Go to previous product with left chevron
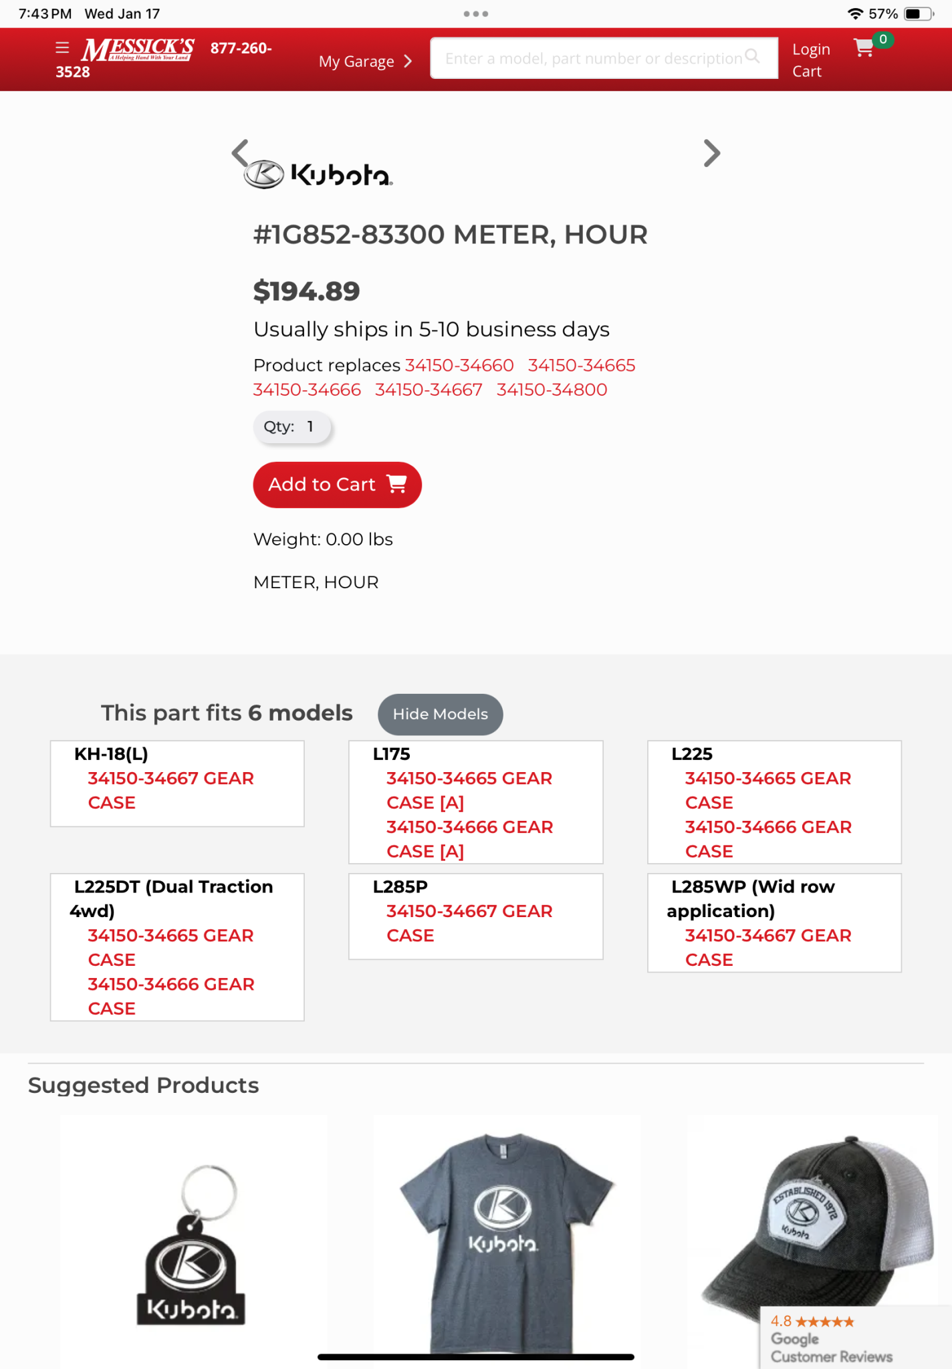The image size is (952, 1369). [240, 152]
